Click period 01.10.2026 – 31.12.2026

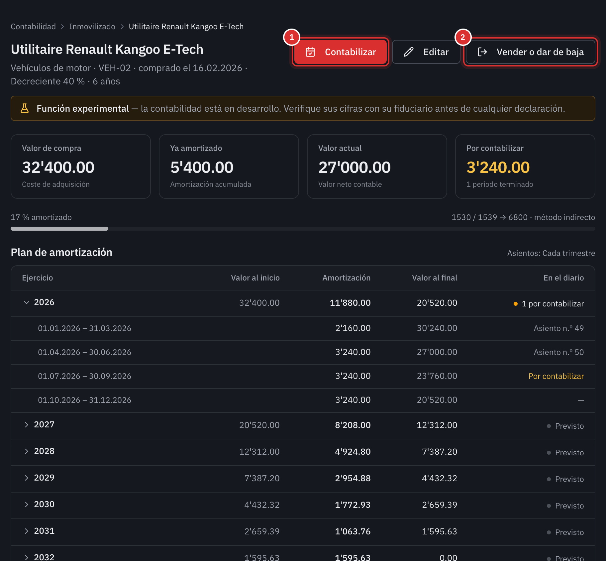click(84, 400)
